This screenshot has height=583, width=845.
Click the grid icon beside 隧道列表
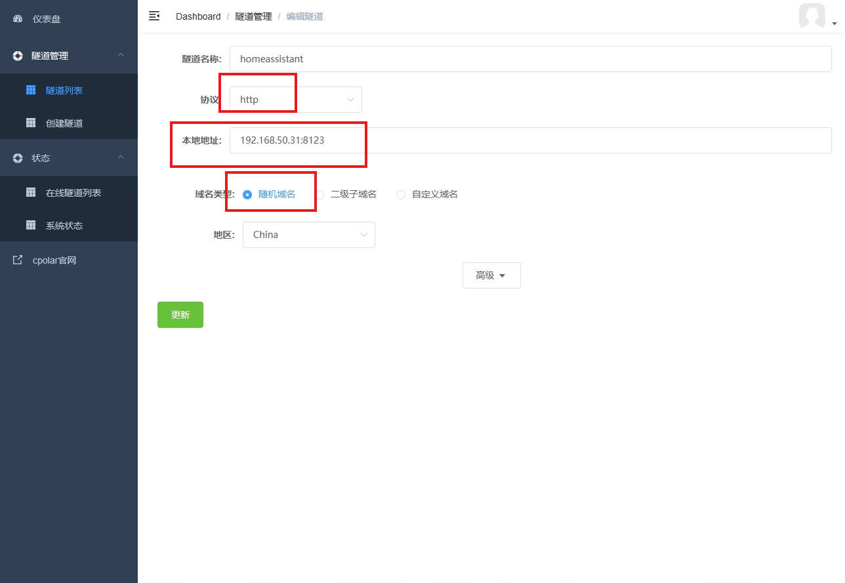31,90
